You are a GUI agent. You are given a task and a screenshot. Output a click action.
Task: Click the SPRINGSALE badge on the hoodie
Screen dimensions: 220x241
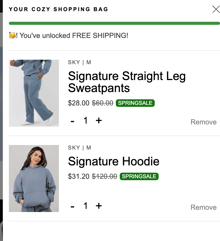pos(139,176)
